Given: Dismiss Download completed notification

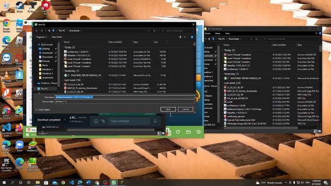Looking at the screenshot, I should click(65, 119).
